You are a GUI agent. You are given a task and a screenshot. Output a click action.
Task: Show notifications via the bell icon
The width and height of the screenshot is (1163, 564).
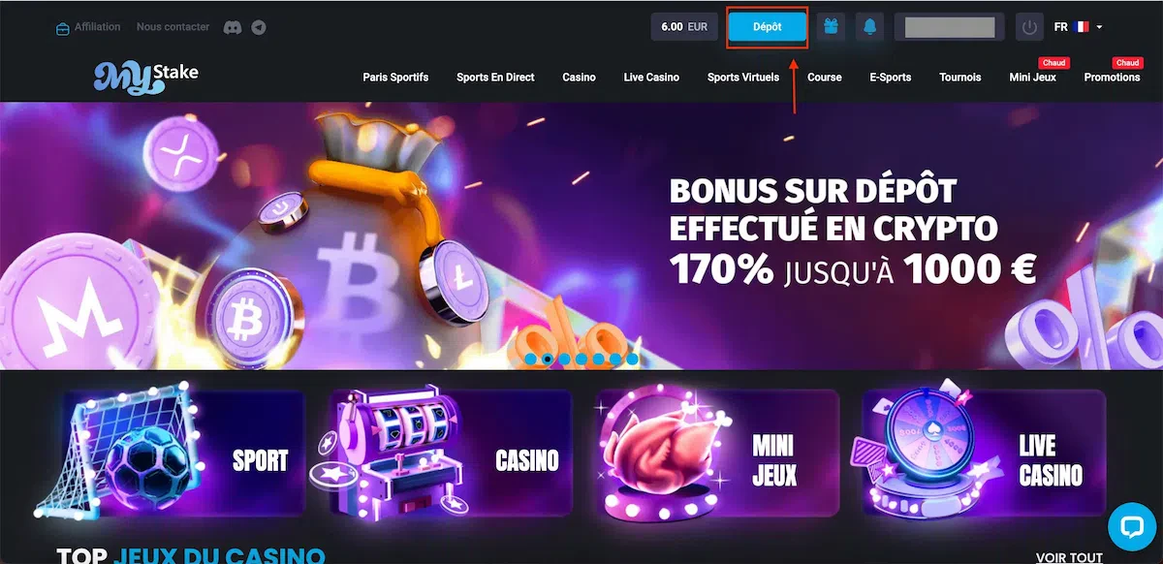pos(870,27)
